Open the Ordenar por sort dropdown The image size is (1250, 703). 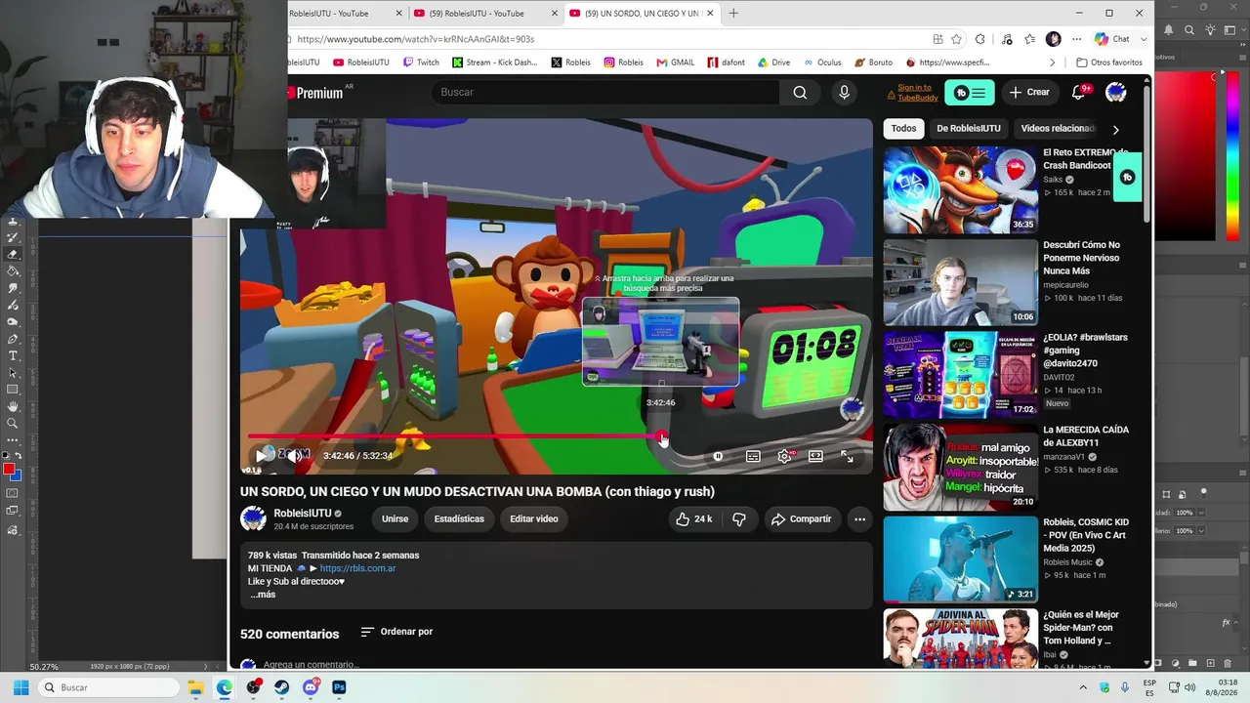396,632
